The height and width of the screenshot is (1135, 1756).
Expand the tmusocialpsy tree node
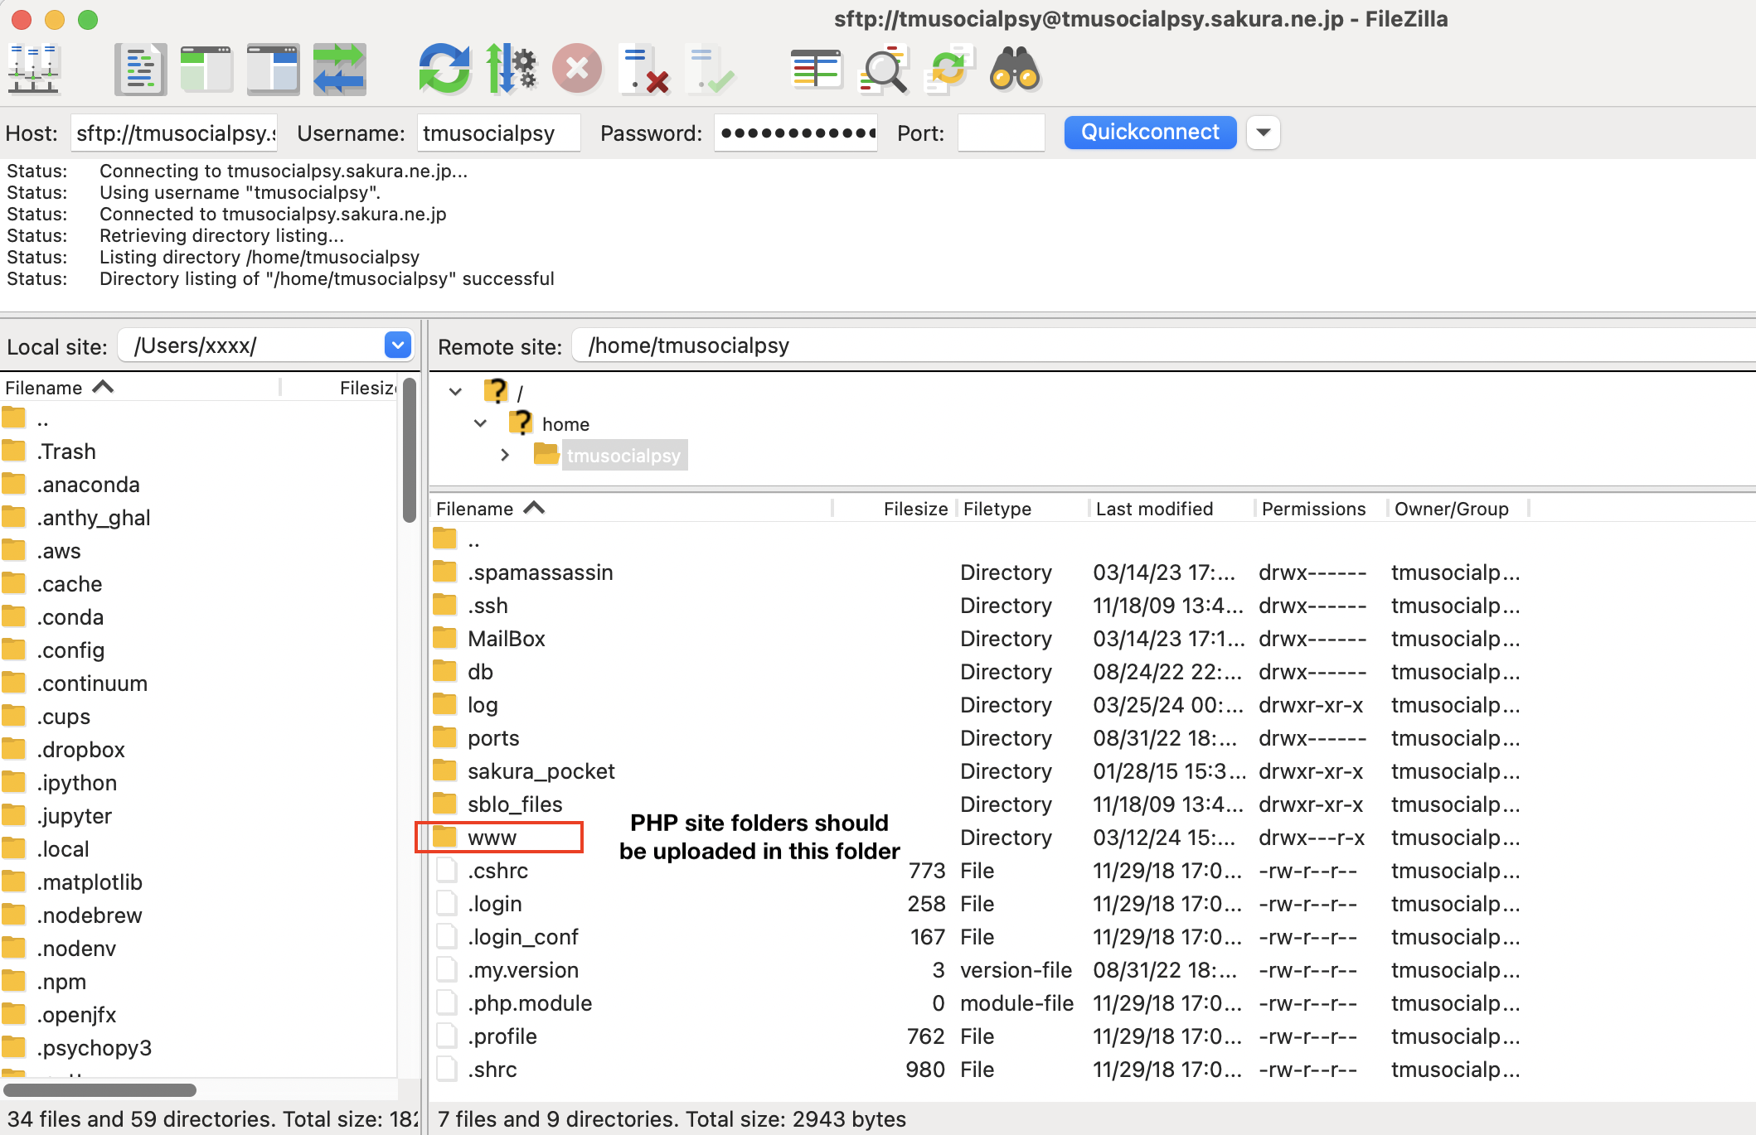click(505, 455)
